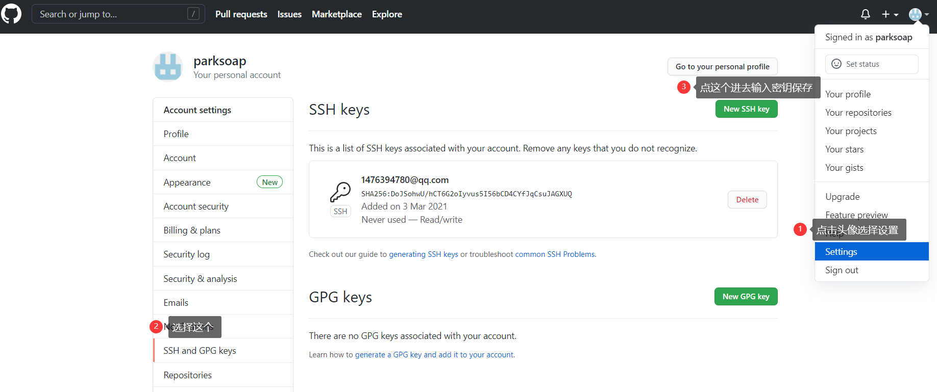Choose Feature preview from the user menu
The width and height of the screenshot is (937, 392).
tap(872, 214)
